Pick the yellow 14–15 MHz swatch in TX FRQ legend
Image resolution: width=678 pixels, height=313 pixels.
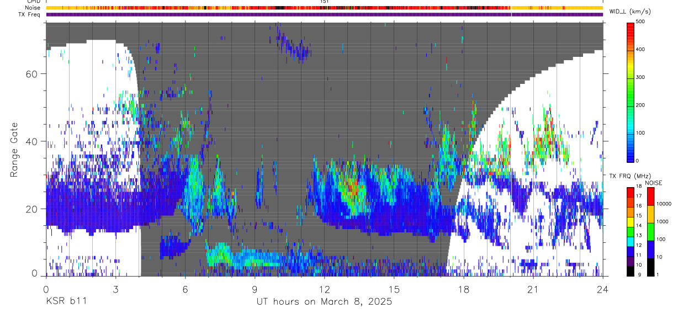631,222
